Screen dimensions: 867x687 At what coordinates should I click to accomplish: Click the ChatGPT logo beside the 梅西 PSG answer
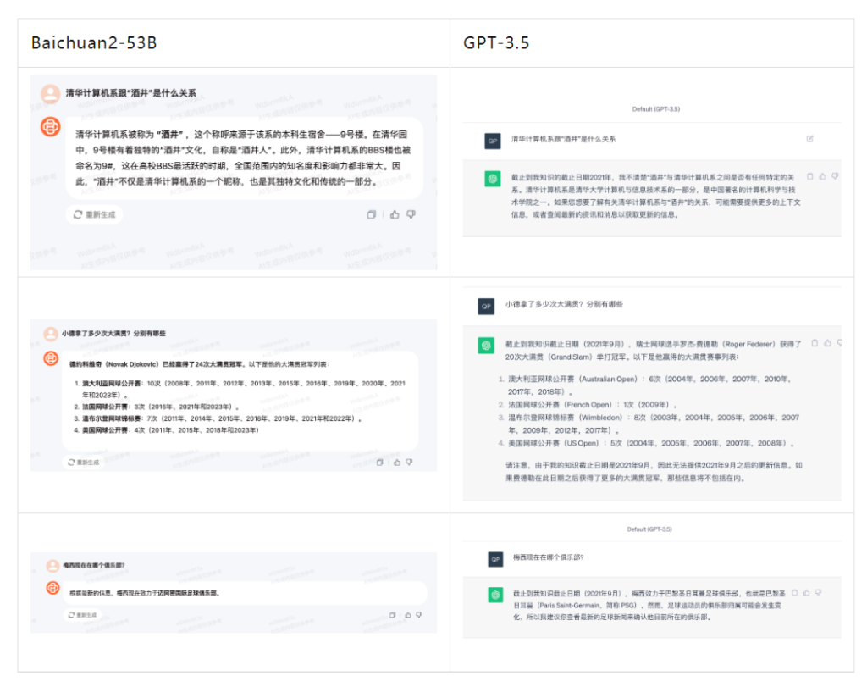[495, 596]
